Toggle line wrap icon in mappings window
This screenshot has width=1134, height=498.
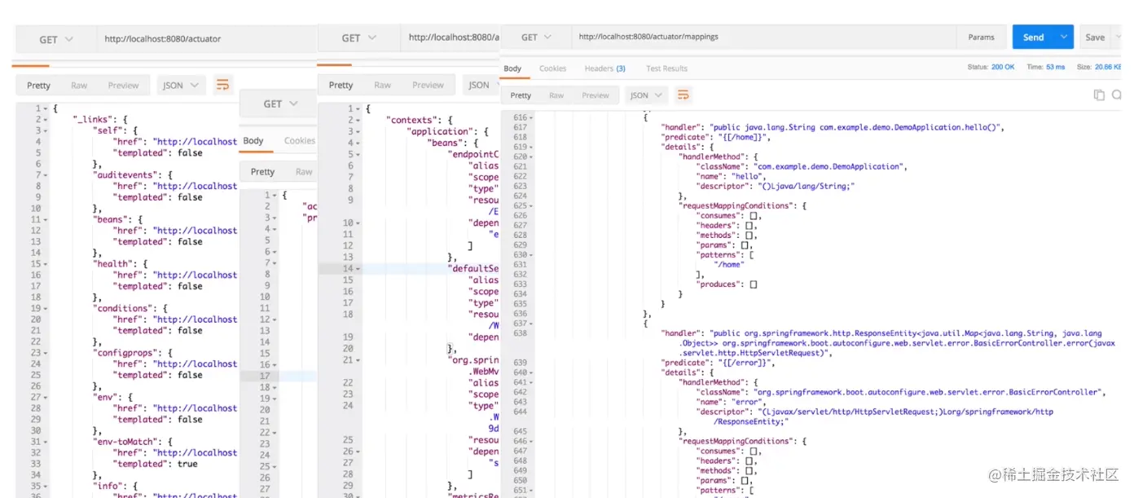click(684, 95)
